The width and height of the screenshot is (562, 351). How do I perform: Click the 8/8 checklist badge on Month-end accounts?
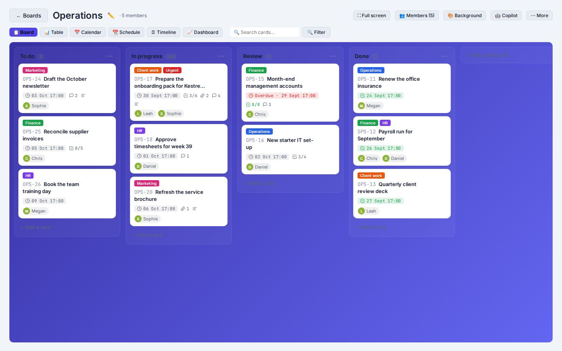click(253, 105)
